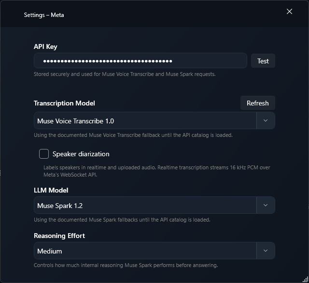Click the API Key heading
The width and height of the screenshot is (309, 283).
45,46
